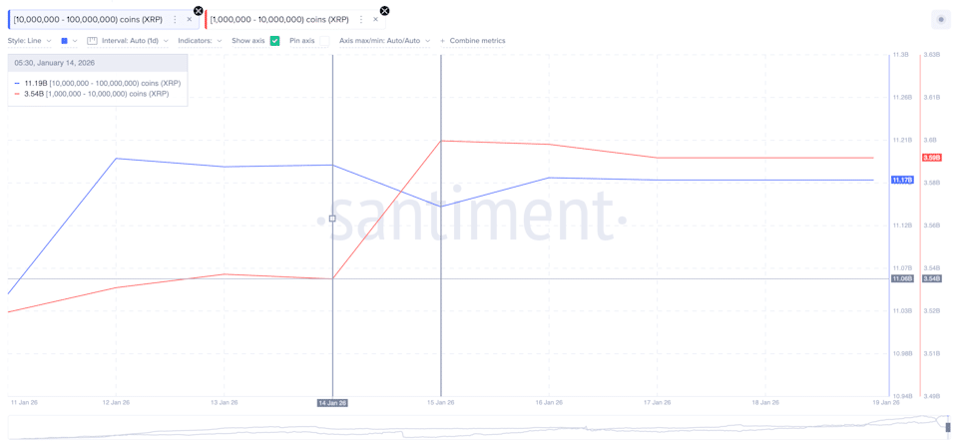Viewport: 957px width, 442px height.
Task: Open options menu for 10,000,000 - 100,000,000 coins metric
Action: tap(175, 20)
